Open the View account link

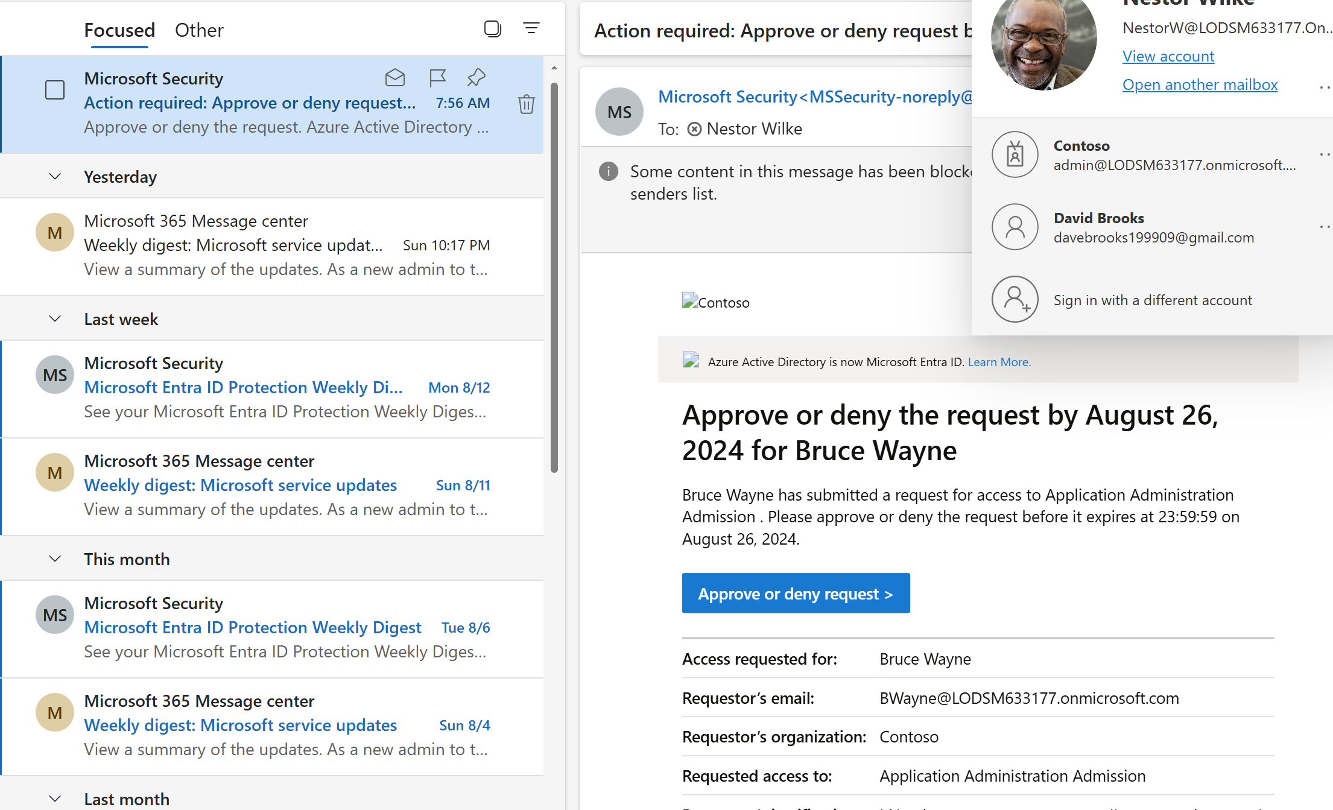[x=1168, y=56]
